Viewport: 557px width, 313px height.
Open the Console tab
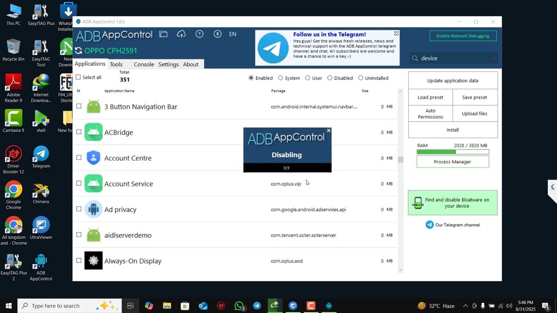point(144,64)
